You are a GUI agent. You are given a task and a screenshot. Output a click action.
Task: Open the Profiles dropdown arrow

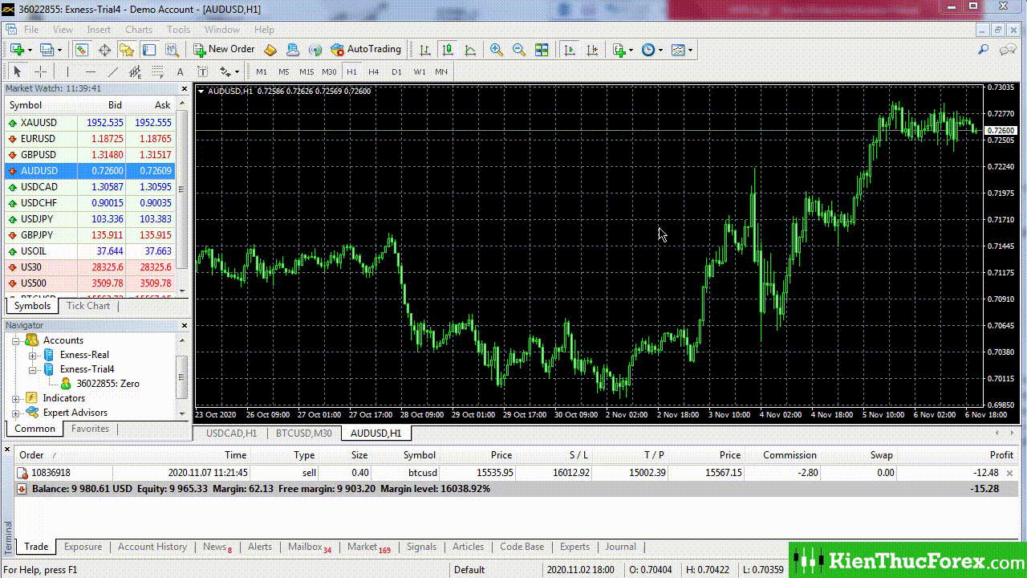(59, 50)
